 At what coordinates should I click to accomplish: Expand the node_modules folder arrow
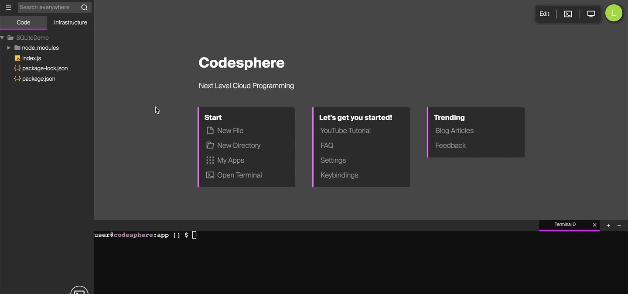[9, 48]
